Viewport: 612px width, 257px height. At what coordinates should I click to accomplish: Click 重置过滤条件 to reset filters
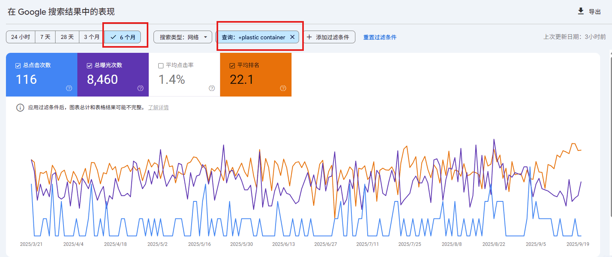pyautogui.click(x=380, y=37)
